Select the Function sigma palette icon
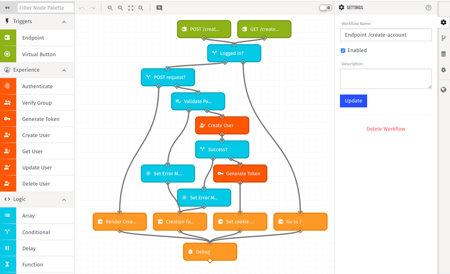The height and width of the screenshot is (274, 450). (x=7, y=264)
